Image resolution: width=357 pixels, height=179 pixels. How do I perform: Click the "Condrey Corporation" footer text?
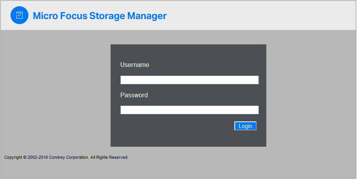[x=69, y=158]
